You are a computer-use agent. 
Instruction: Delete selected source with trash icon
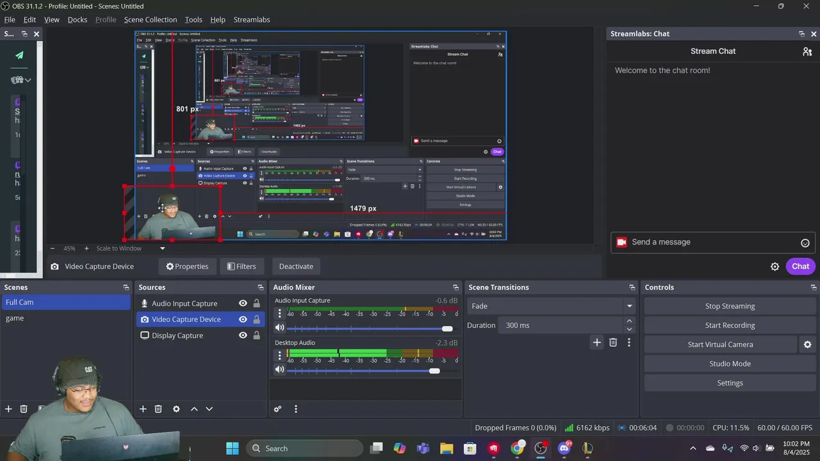(x=158, y=409)
